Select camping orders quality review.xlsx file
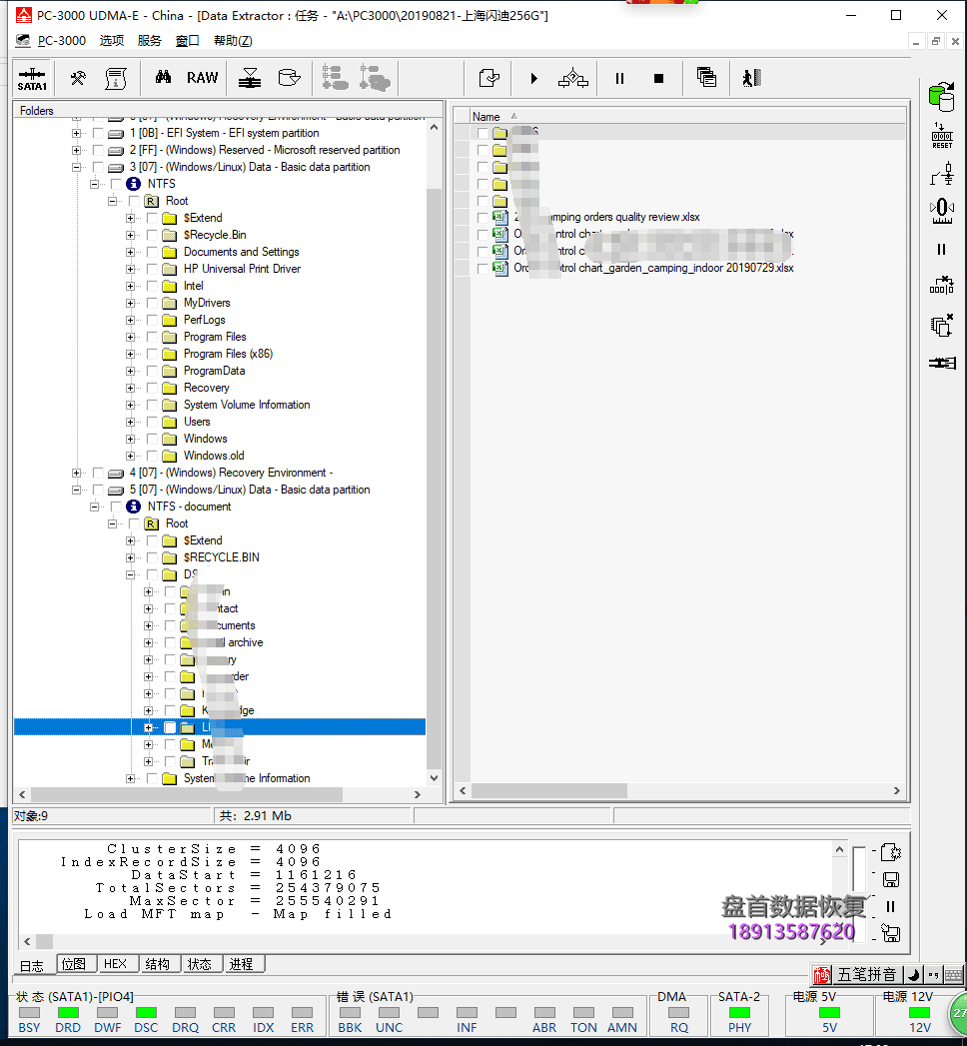Viewport: 967px width, 1046px height. pos(607,218)
